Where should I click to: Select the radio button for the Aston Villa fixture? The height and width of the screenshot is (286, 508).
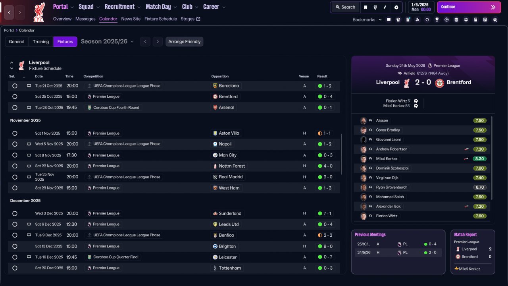coord(15,133)
